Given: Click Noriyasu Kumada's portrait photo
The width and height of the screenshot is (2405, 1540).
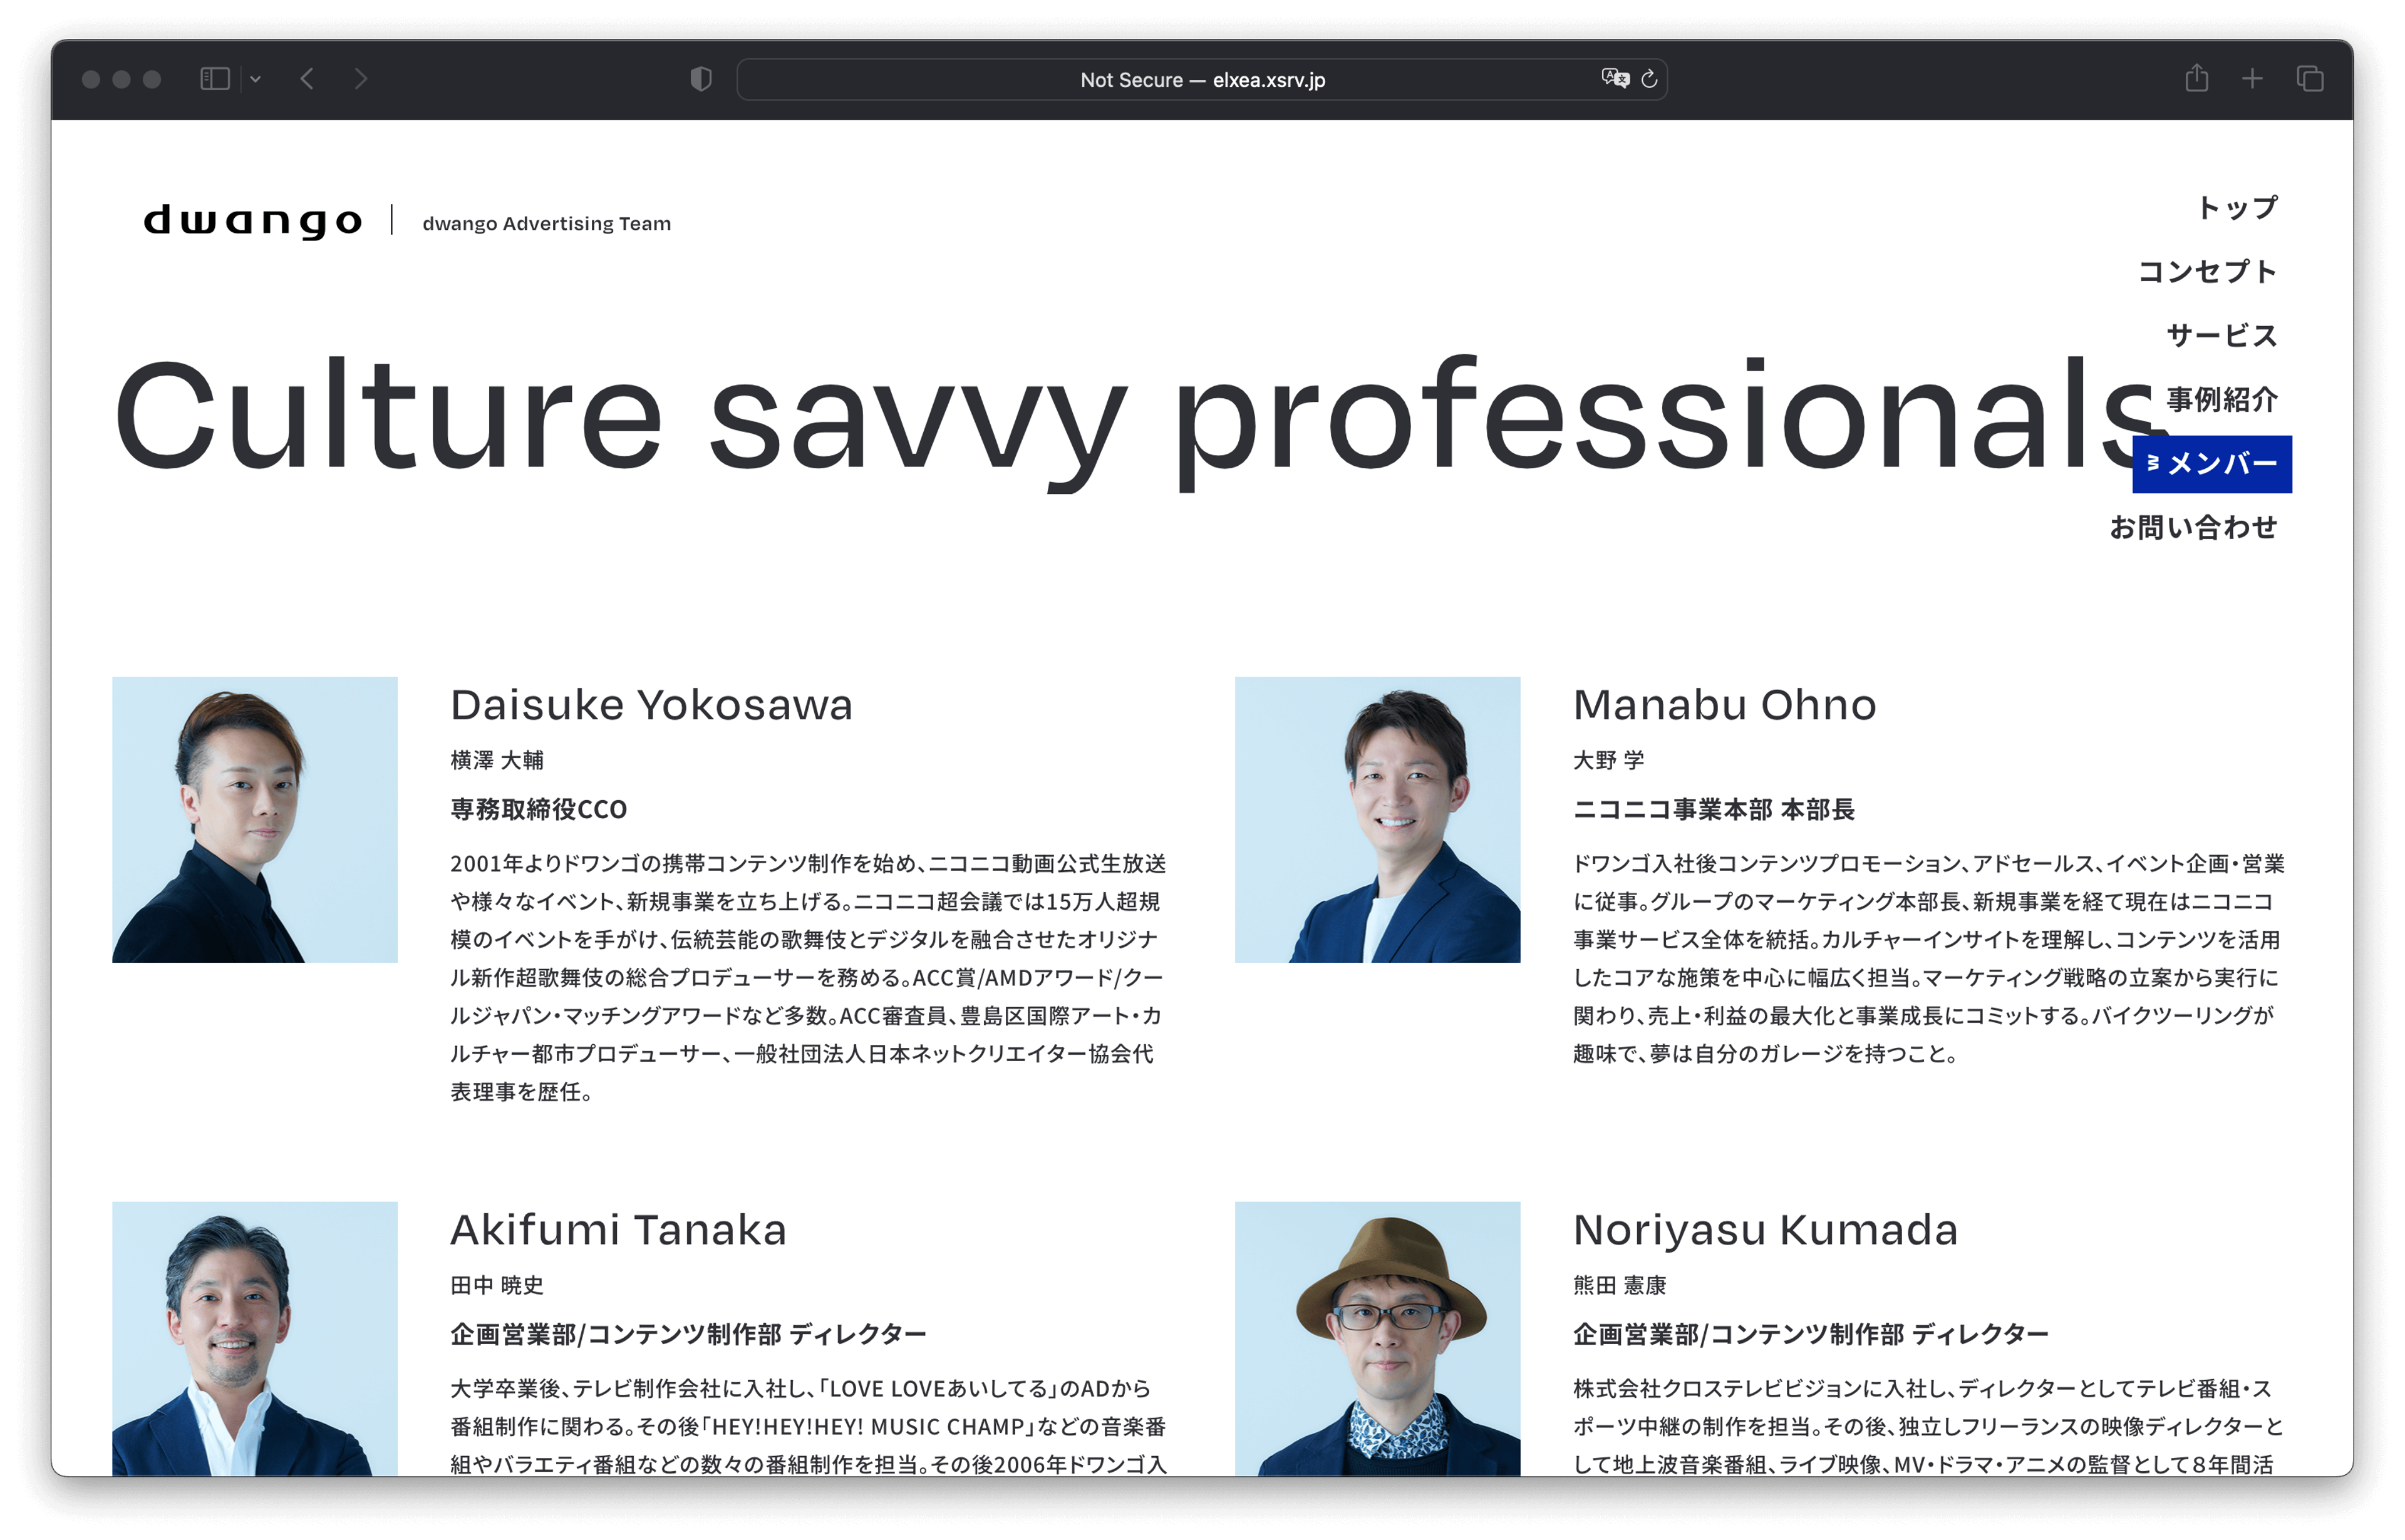Looking at the screenshot, I should coord(1378,1339).
